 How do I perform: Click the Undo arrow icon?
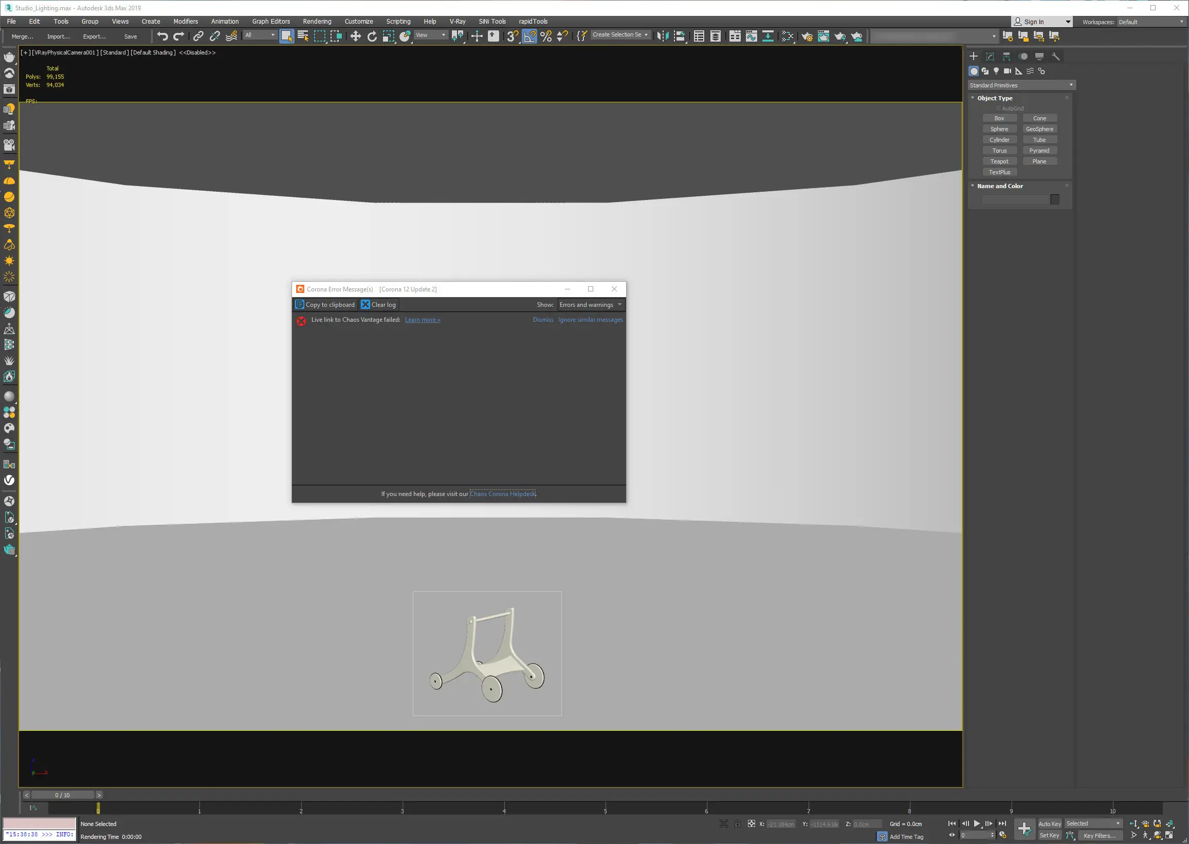[162, 36]
